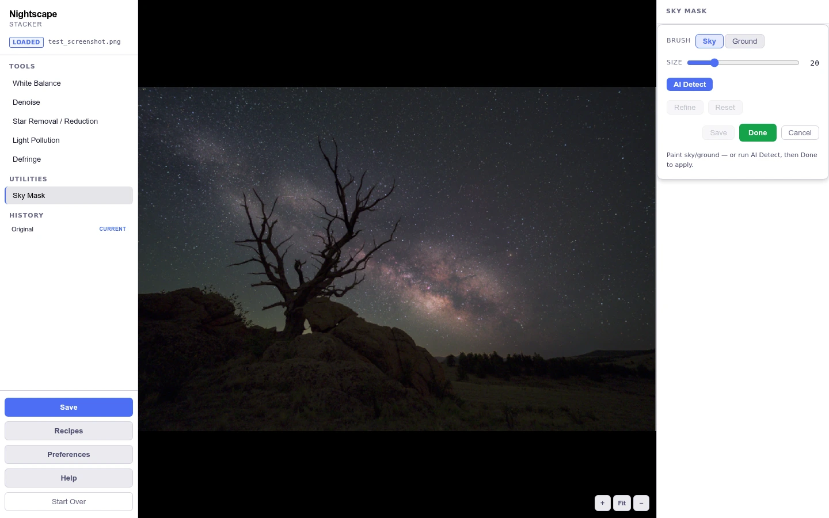The image size is (829, 518).
Task: Click the LOADED status badge
Action: tap(26, 42)
